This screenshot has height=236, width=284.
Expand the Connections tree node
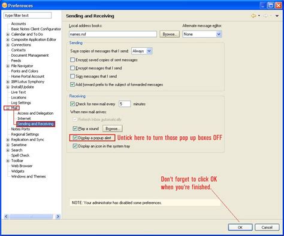[x=8, y=45]
